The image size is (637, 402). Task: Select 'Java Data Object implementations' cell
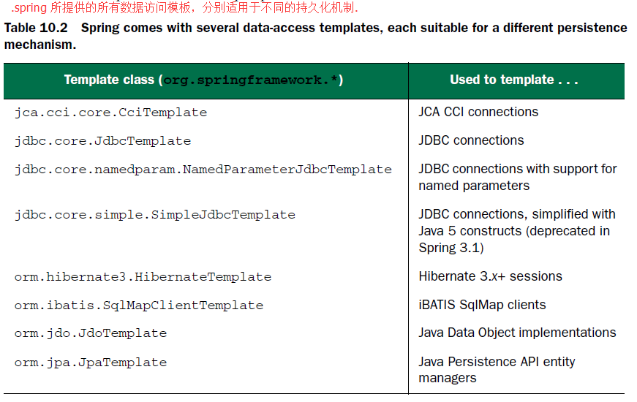[x=517, y=333]
